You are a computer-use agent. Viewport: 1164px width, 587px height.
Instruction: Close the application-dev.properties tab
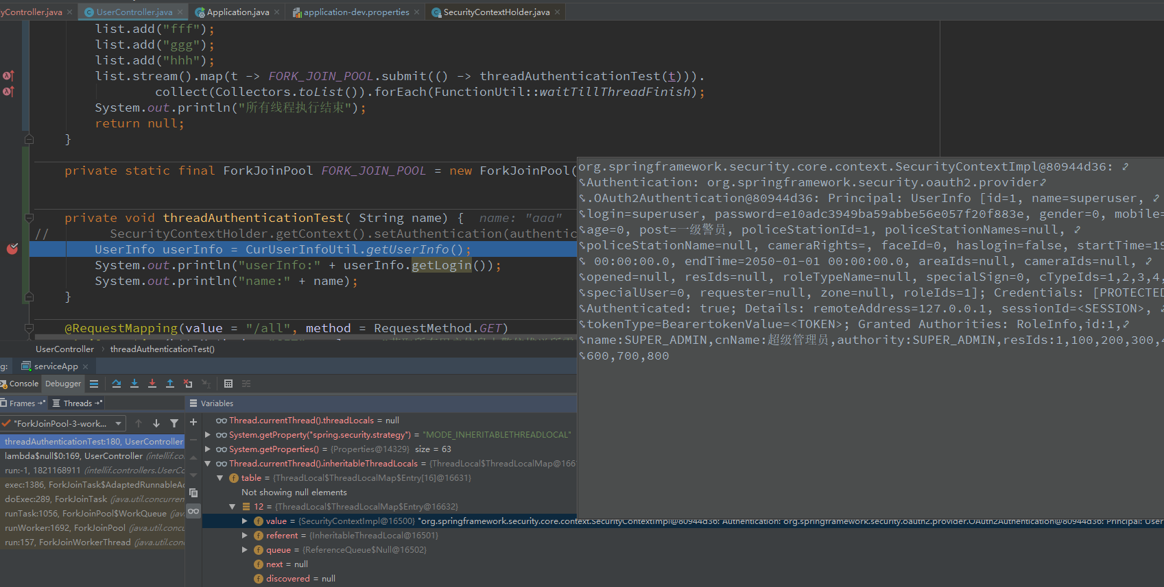(x=416, y=12)
